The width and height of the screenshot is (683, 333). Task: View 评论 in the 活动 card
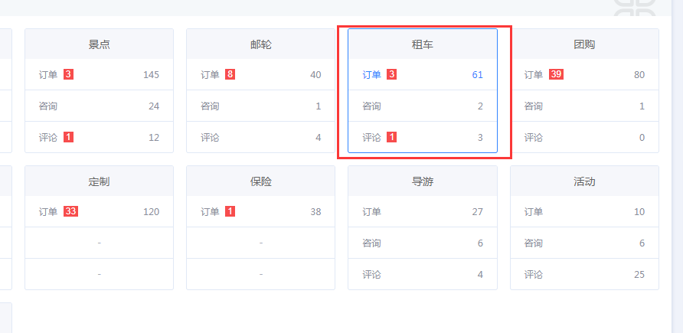pos(534,275)
